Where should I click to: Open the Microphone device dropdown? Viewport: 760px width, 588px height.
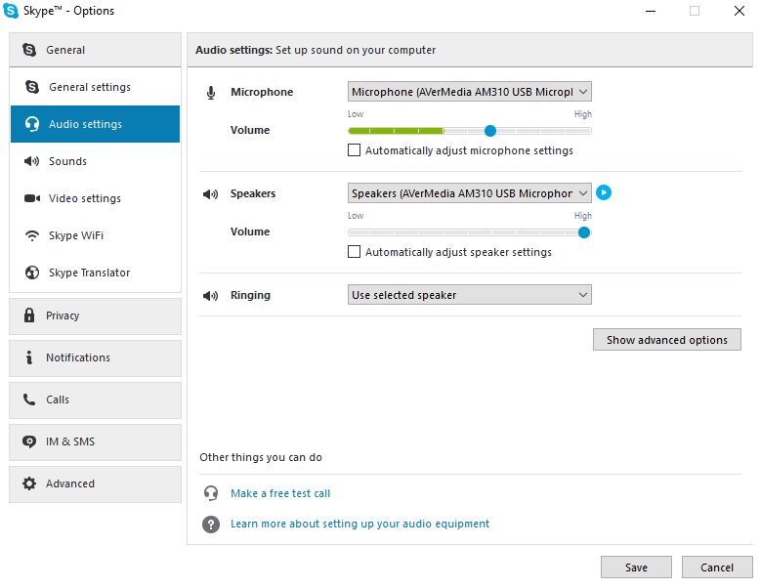point(470,92)
